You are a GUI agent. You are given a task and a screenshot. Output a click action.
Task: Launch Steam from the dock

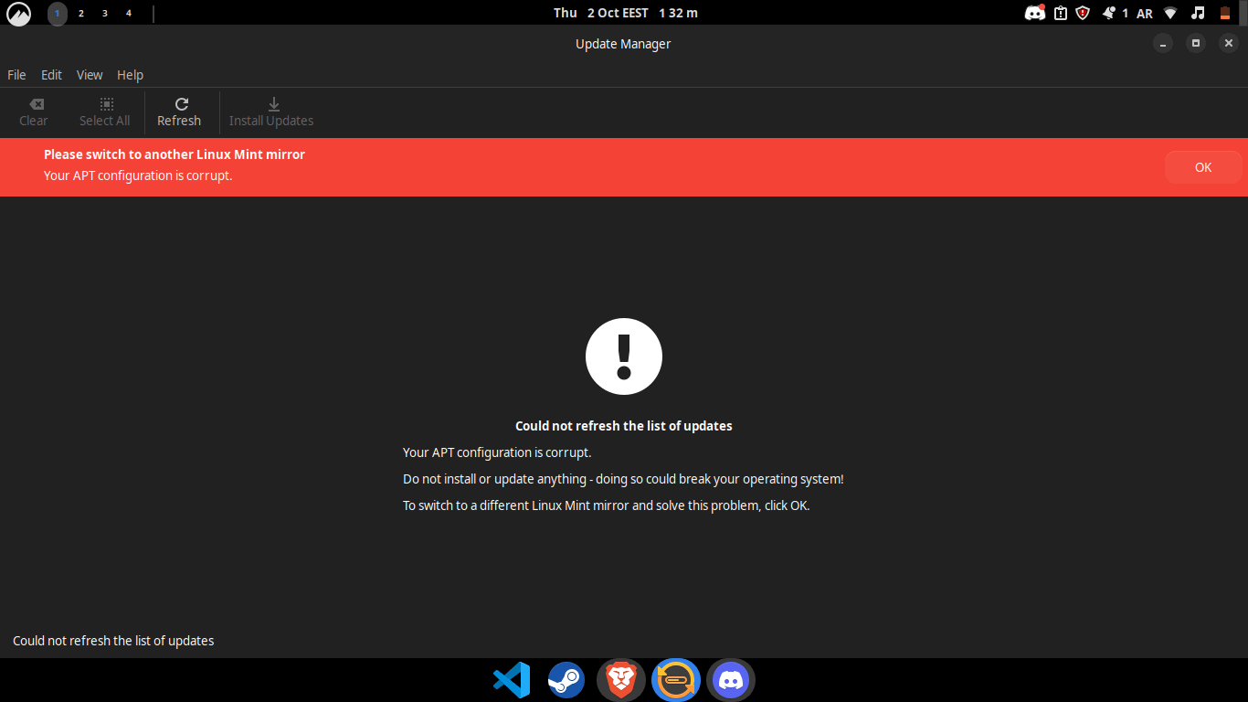pos(566,680)
